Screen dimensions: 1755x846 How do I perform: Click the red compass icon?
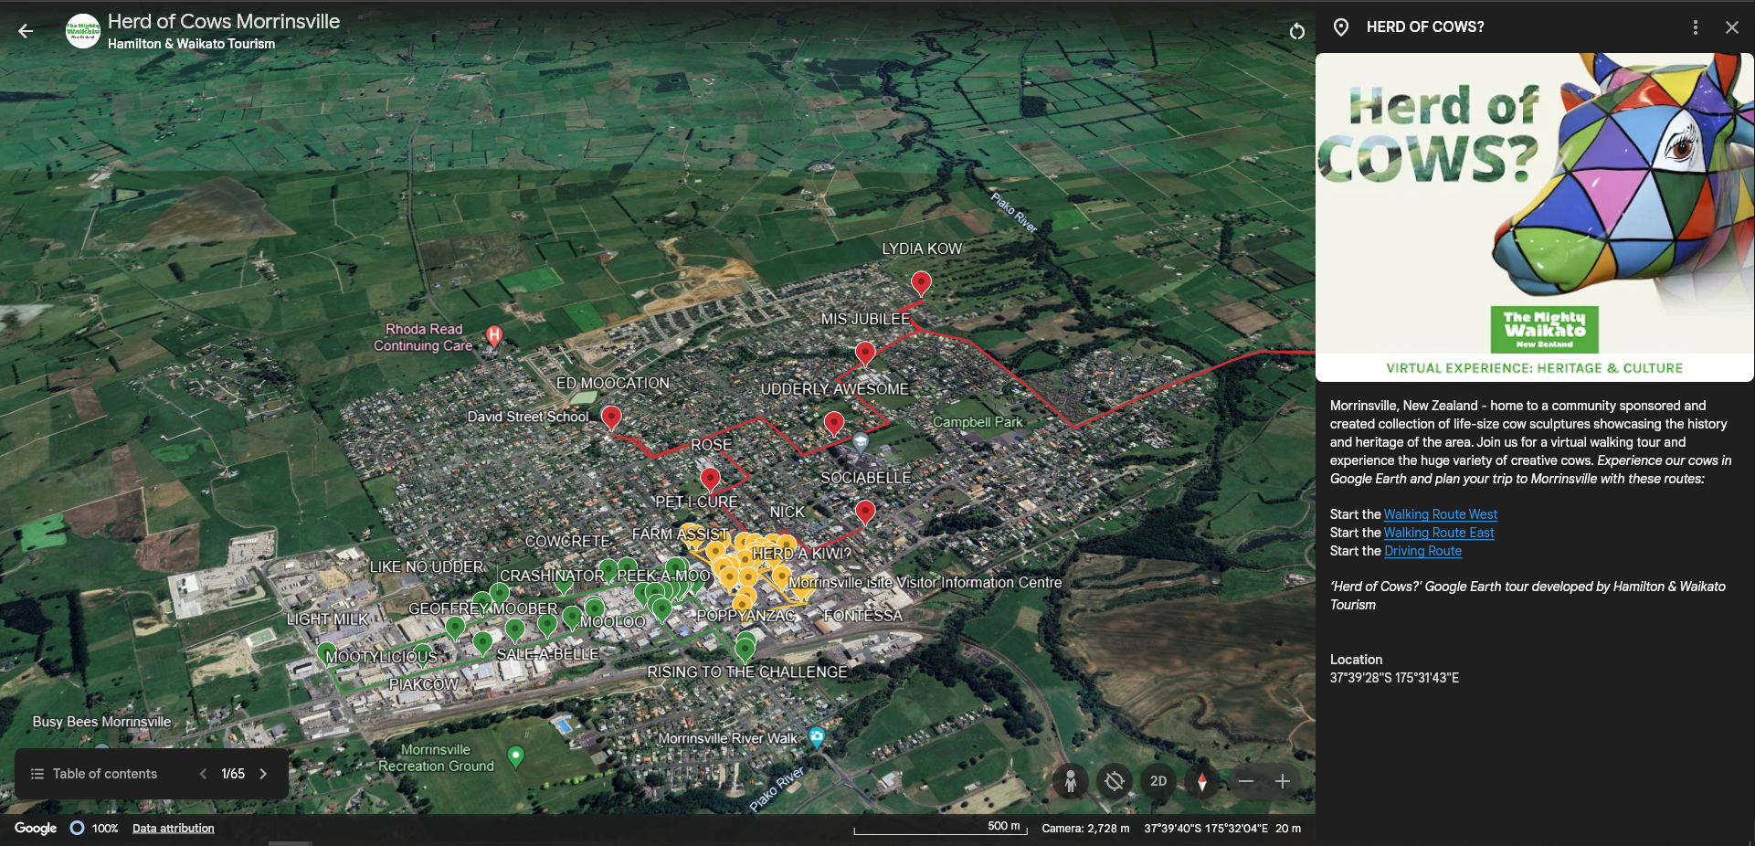coord(1202,781)
